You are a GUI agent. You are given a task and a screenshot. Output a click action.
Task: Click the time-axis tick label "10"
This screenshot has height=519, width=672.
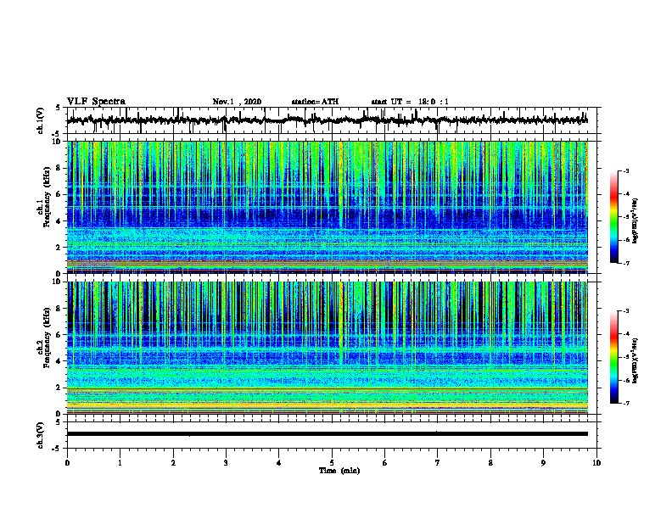point(596,463)
